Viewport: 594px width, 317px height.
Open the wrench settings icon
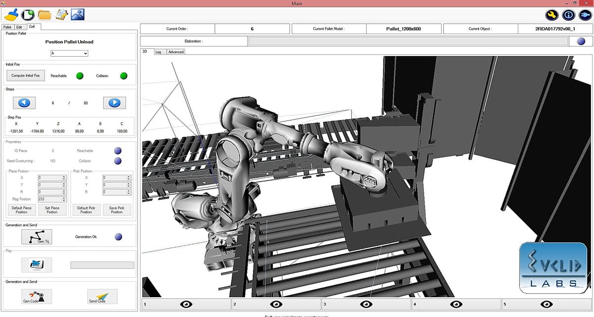(x=552, y=15)
